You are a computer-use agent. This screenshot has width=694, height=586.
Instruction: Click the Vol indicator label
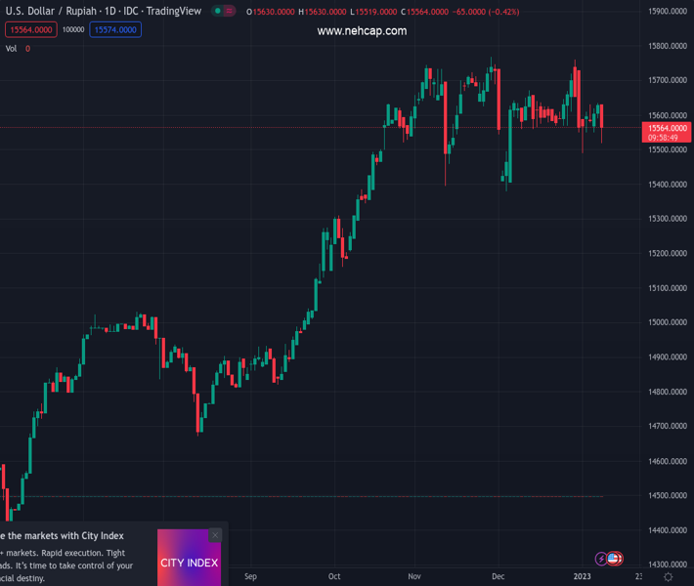pos(12,48)
